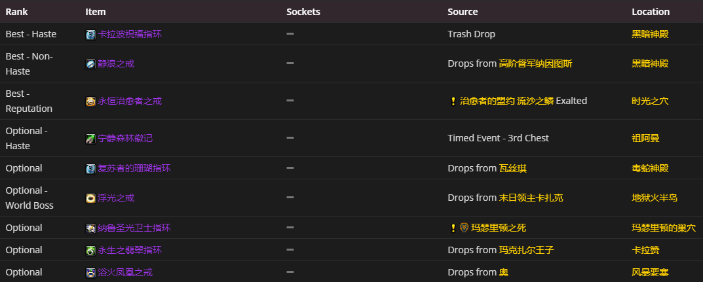The image size is (703, 282).
Task: Open the 卡拉波祝福指环 item link
Action: pyautogui.click(x=129, y=34)
